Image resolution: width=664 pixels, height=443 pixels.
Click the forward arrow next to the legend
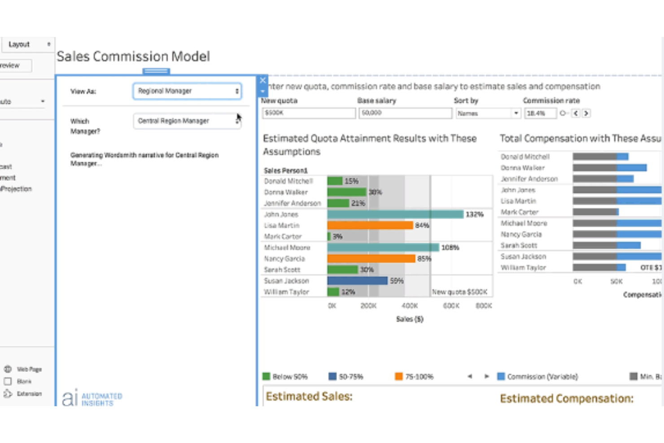[487, 377]
